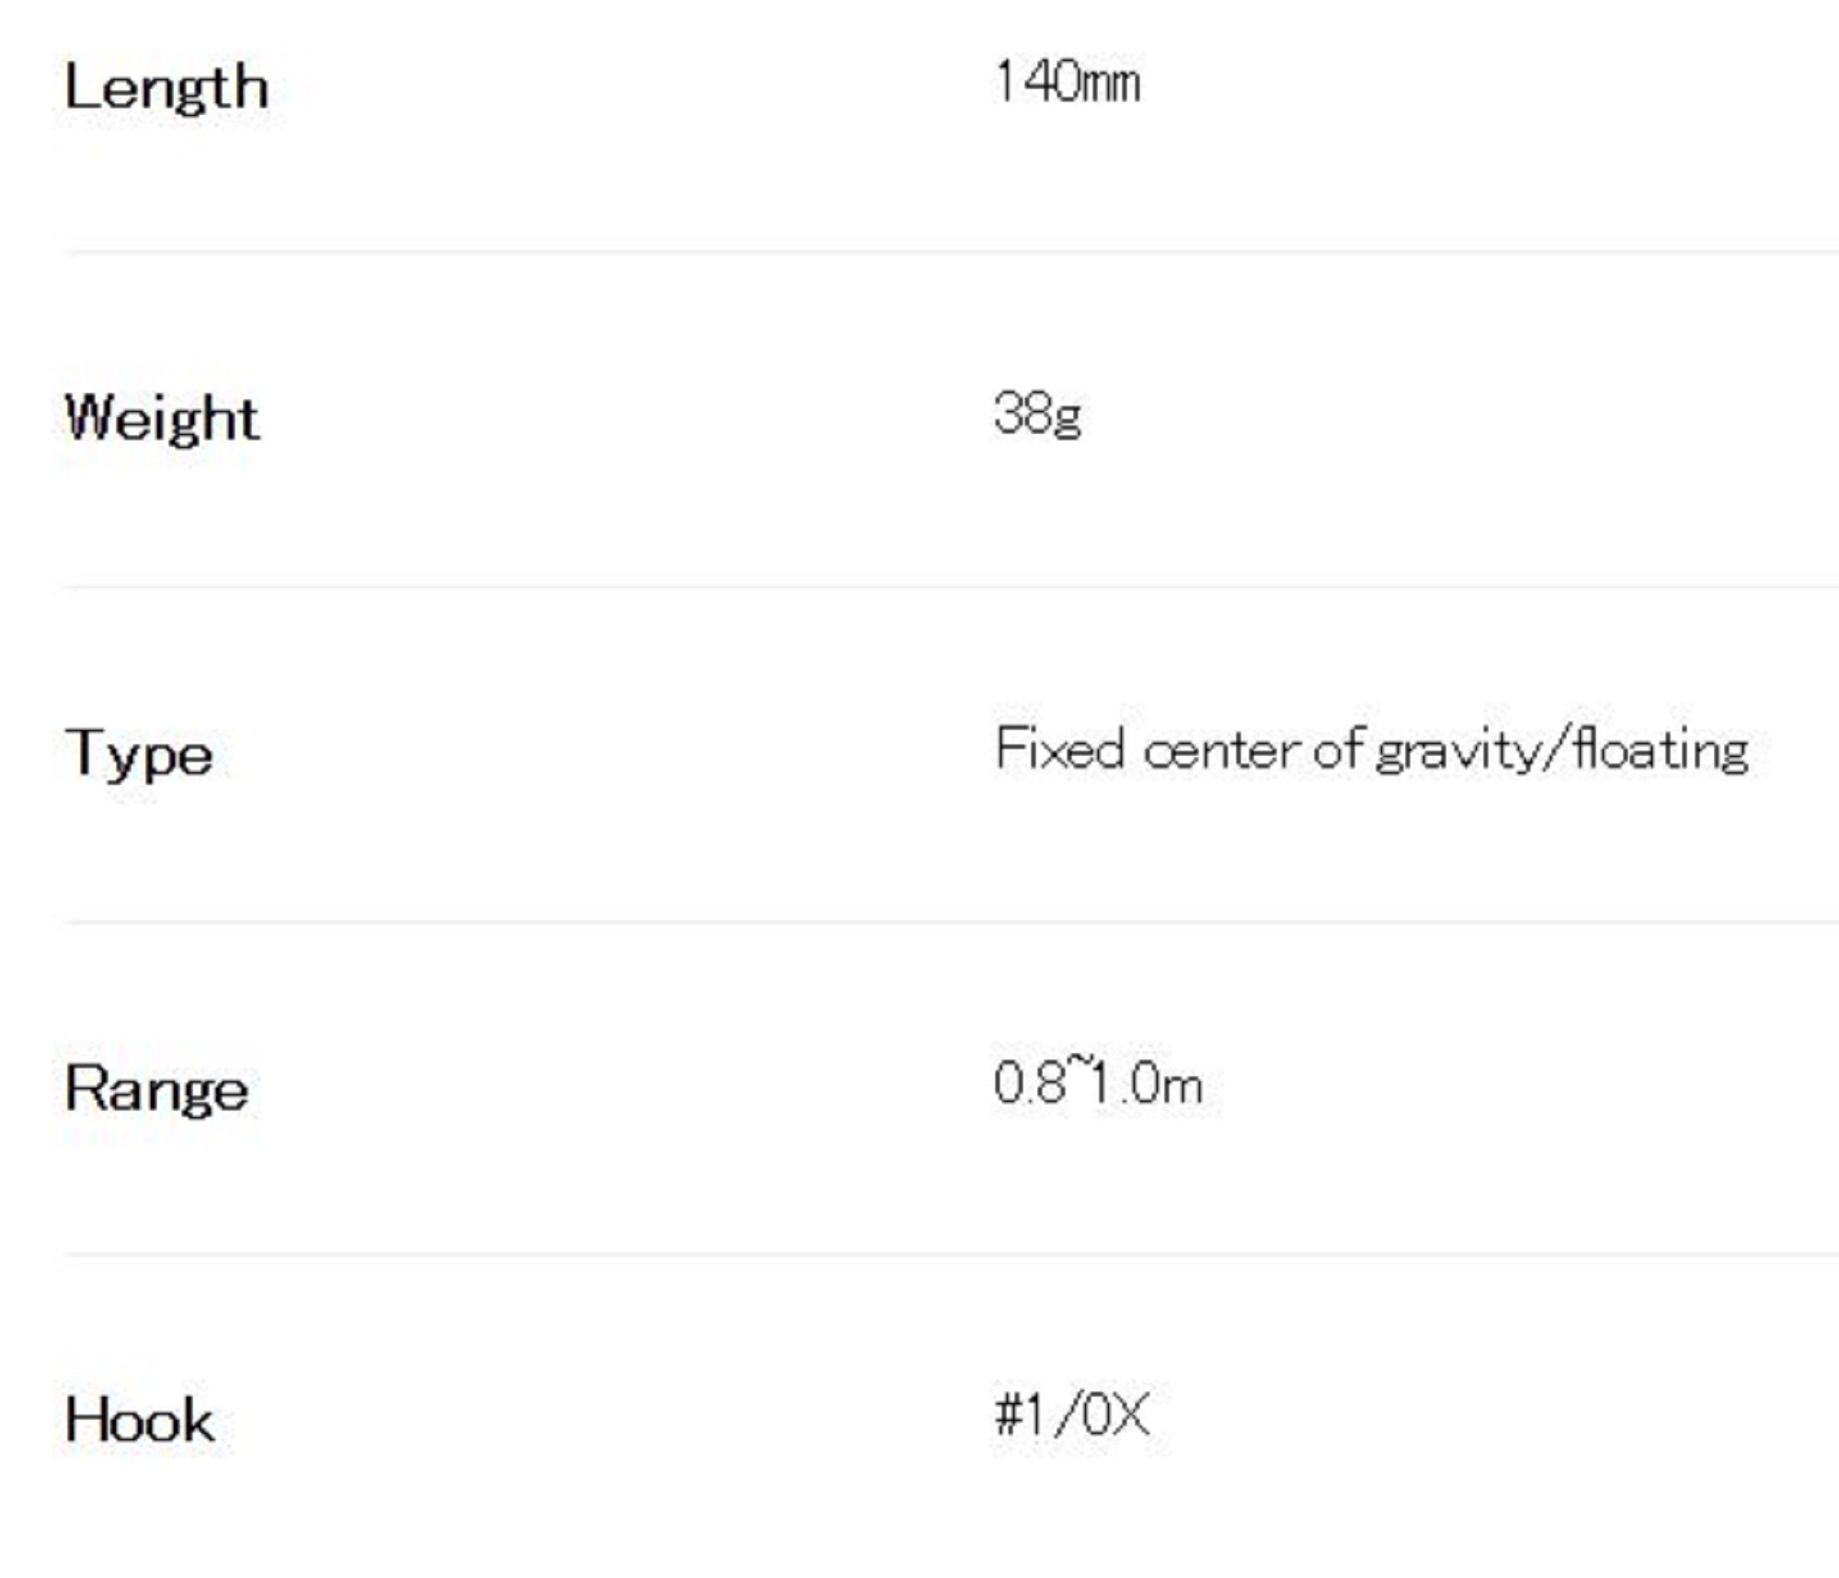1839x1578 pixels.
Task: Click the word "Fixed" in Type value
Action: click(x=1059, y=749)
